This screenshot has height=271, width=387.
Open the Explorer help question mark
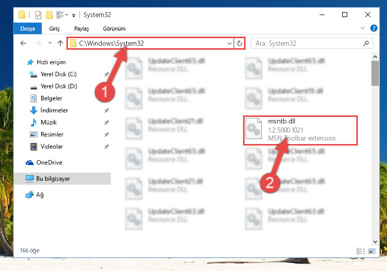point(374,28)
